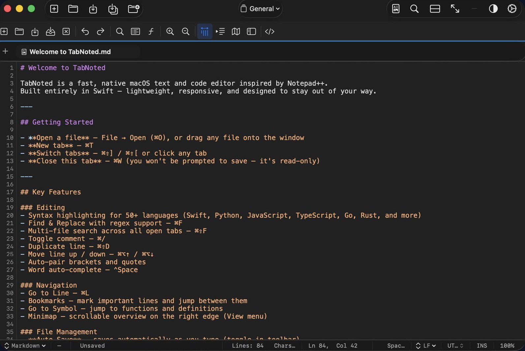Click the '**Switch tabs**' line
Image resolution: width=525 pixels, height=351 pixels.
[x=113, y=153]
